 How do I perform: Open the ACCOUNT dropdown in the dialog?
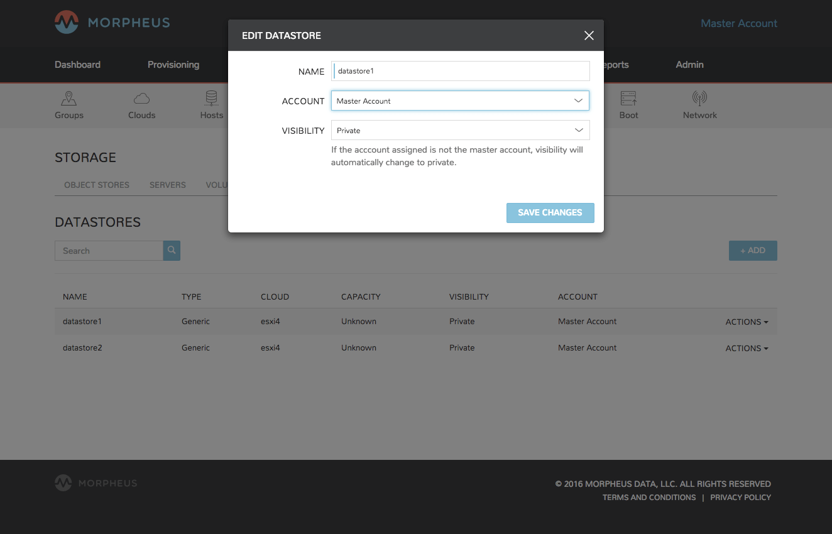[460, 101]
